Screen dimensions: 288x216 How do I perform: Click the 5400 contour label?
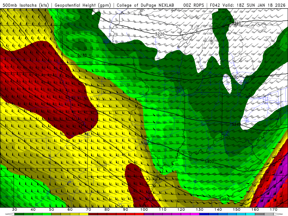click(x=209, y=162)
